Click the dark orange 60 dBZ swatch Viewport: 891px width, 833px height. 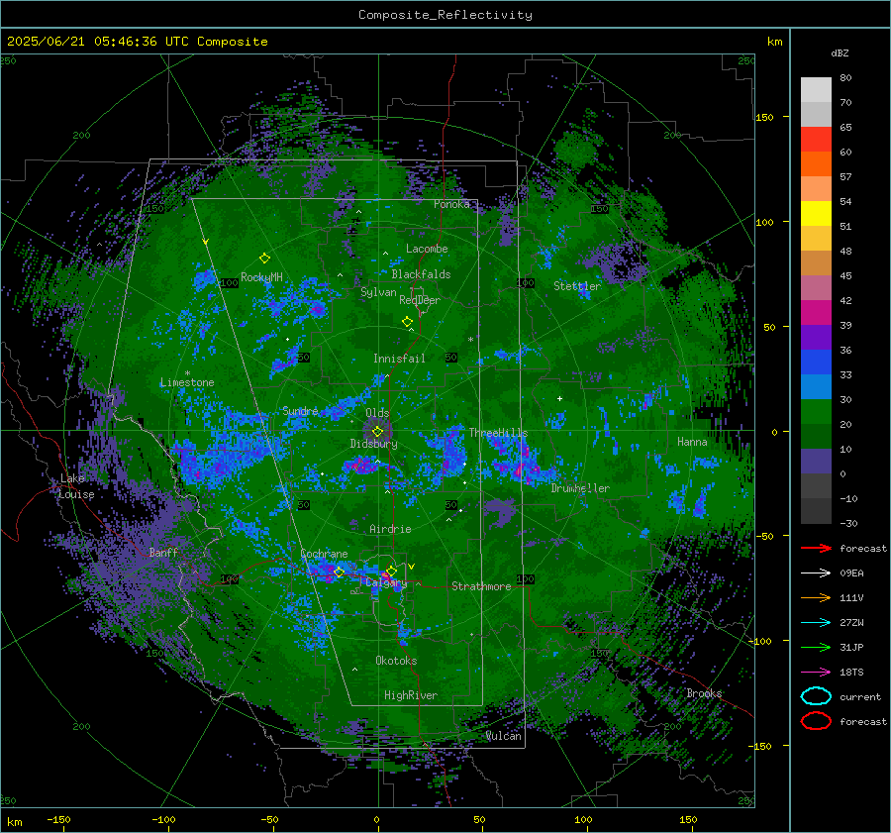point(816,163)
